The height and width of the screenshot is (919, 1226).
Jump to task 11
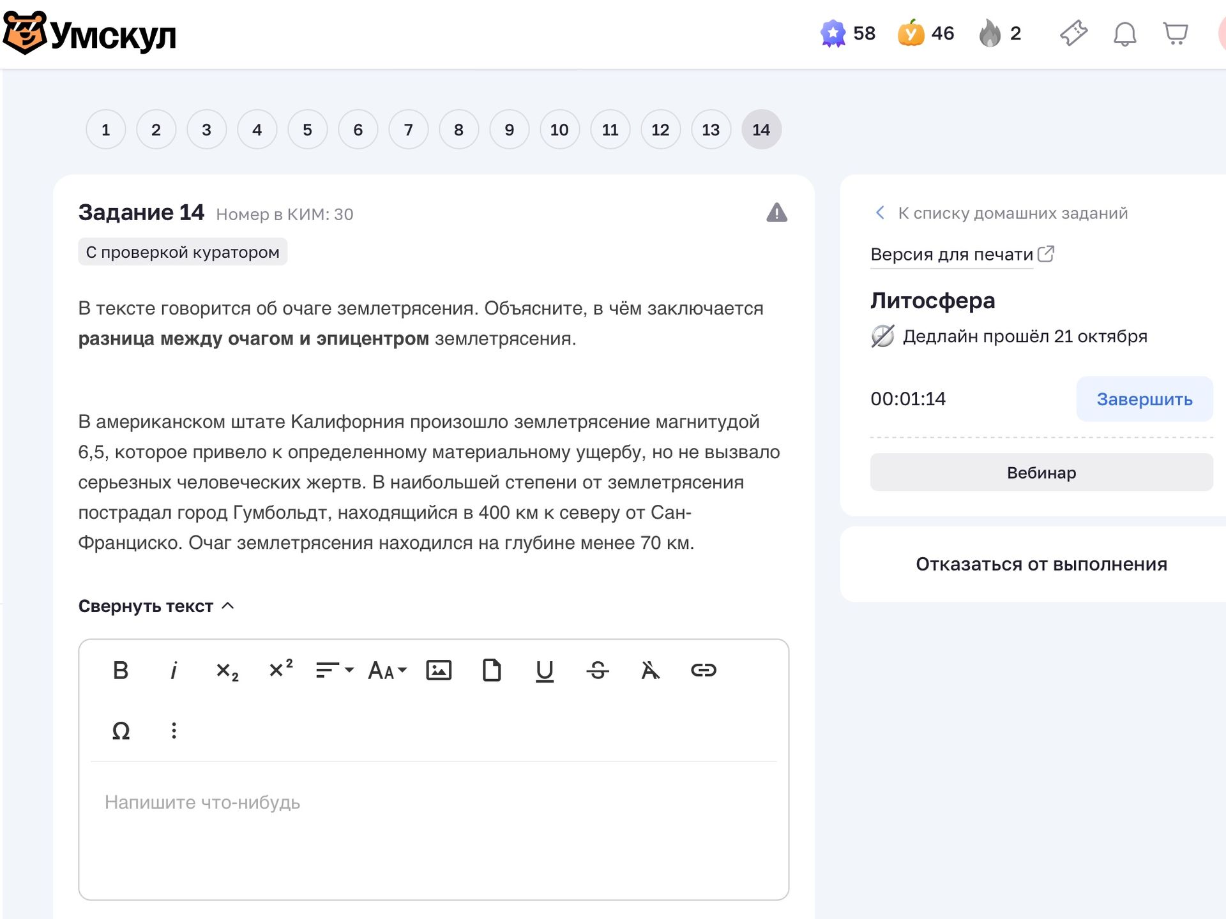click(610, 130)
